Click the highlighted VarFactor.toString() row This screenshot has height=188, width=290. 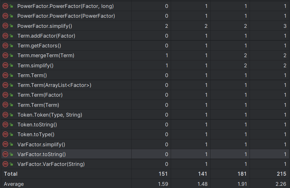[x=145, y=154]
